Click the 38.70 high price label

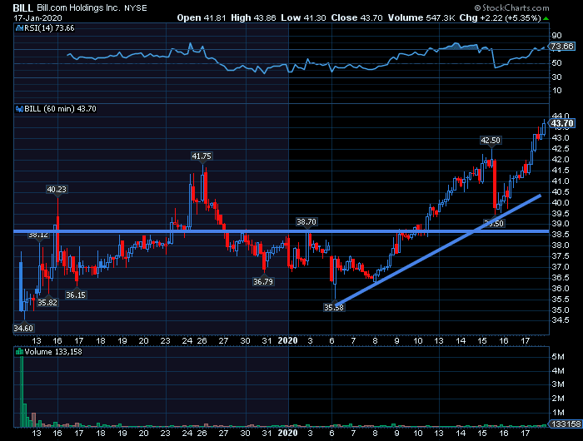coord(306,222)
